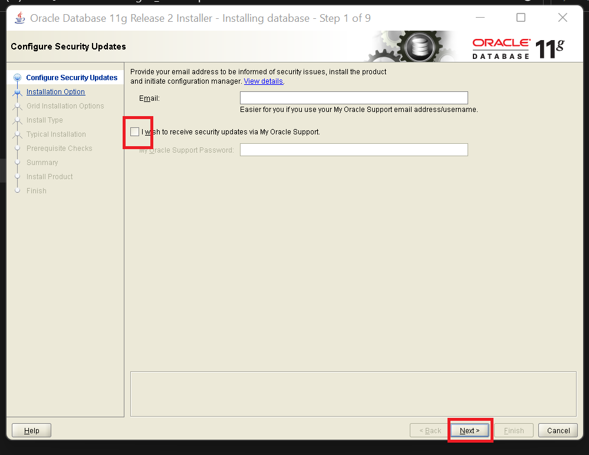Go to Installation Option step
Screen dimensions: 589x455
click(x=55, y=91)
